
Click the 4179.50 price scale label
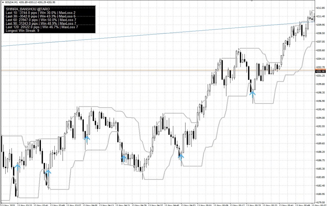(x=320, y=202)
